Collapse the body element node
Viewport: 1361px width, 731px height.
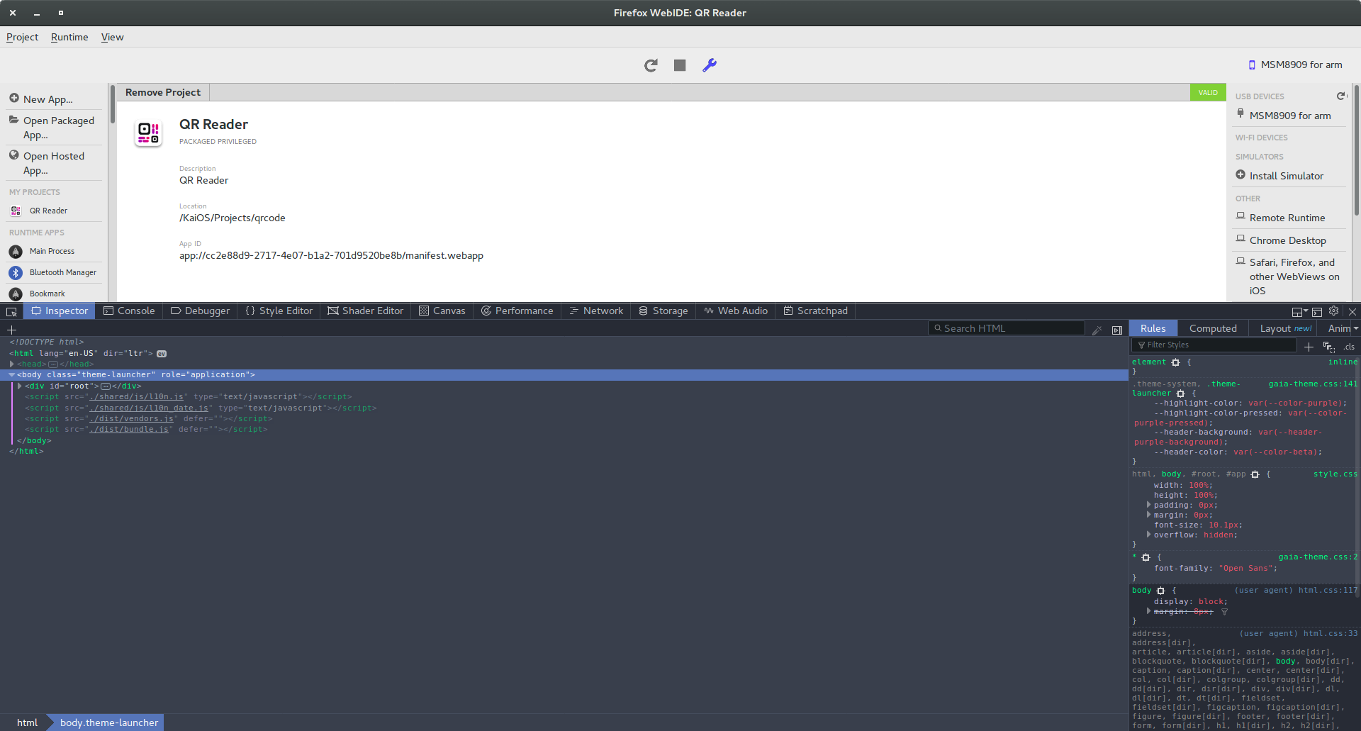12,374
